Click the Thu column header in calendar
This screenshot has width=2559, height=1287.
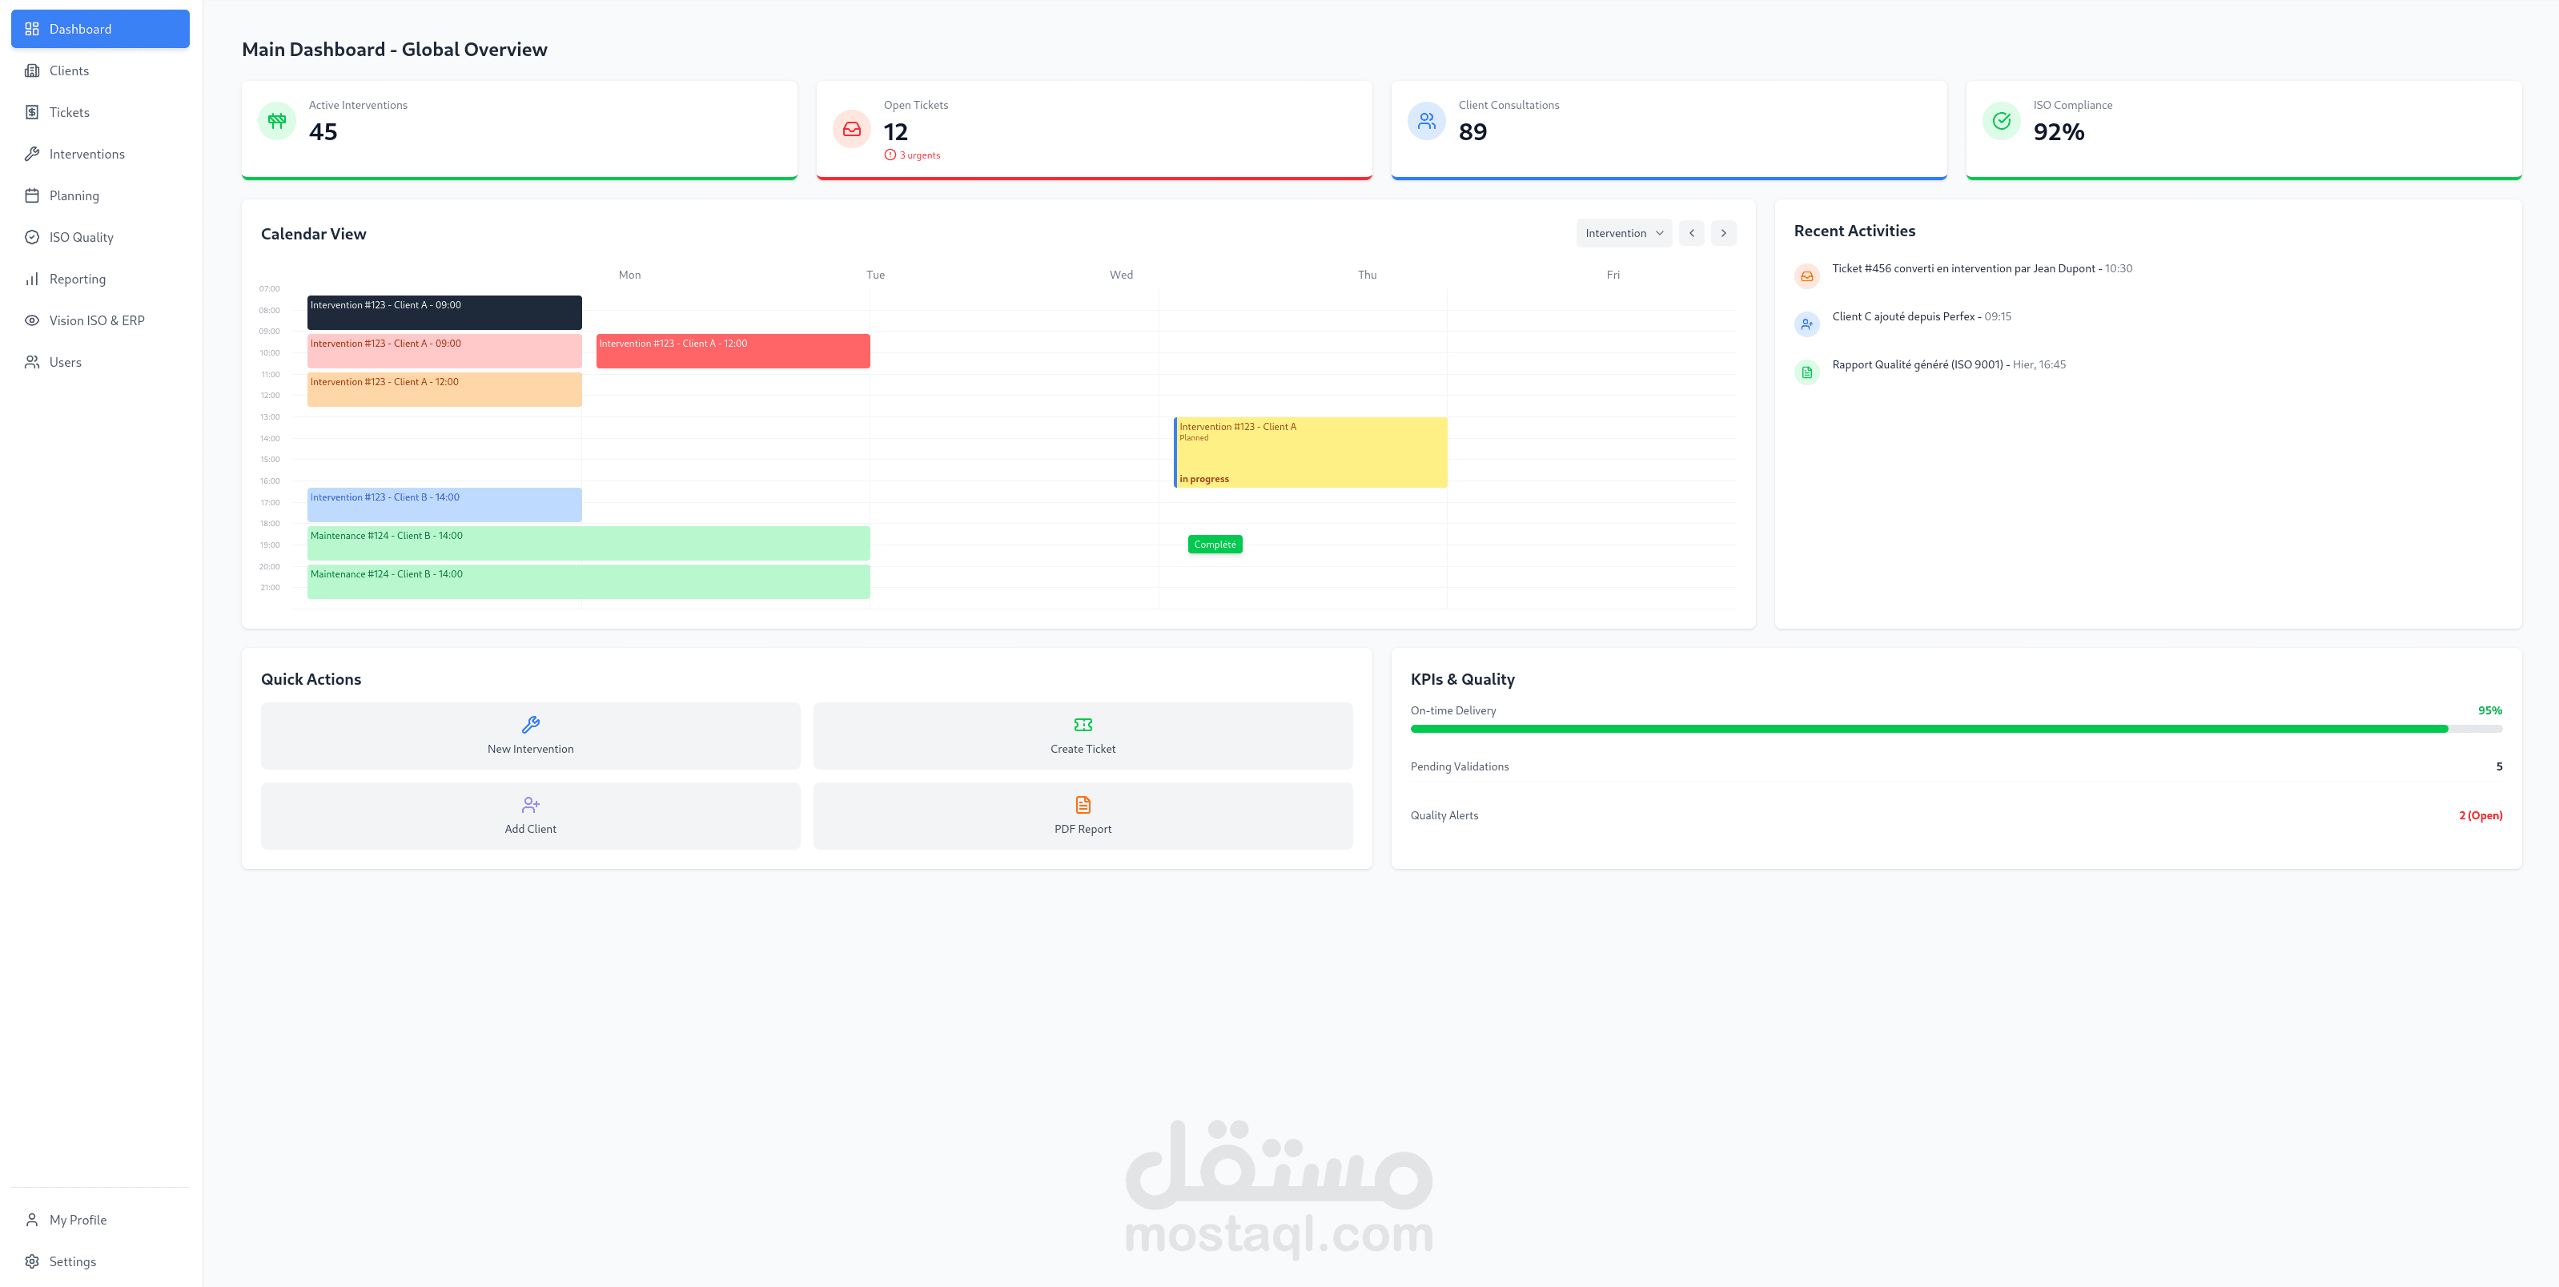click(1367, 275)
